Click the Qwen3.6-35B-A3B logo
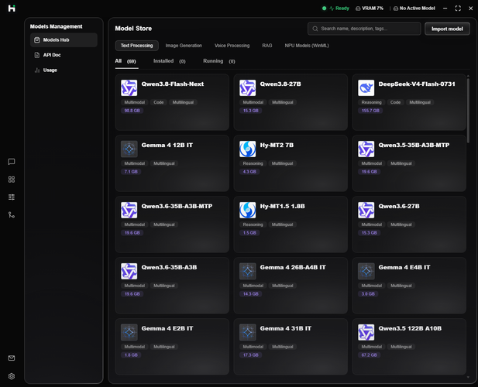This screenshot has width=478, height=387. click(x=129, y=272)
